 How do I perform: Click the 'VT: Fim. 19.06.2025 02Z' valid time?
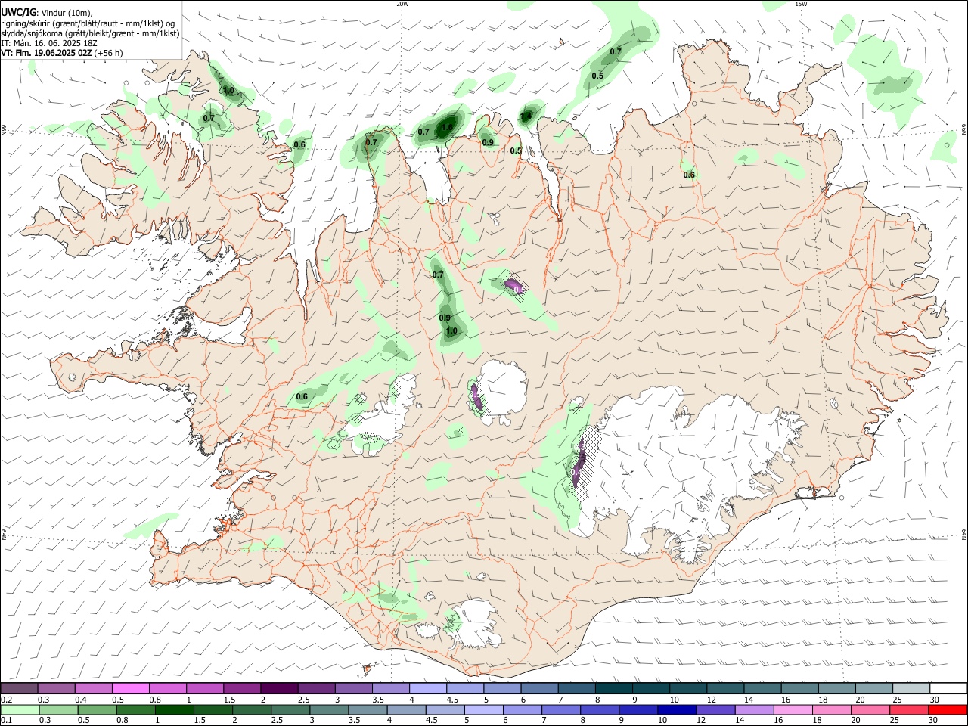[x=46, y=53]
